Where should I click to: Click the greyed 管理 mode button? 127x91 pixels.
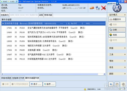point(117,40)
